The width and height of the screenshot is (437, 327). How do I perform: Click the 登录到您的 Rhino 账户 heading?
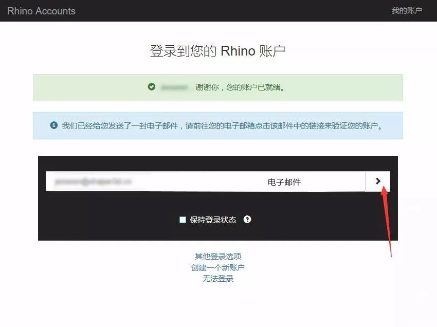tap(217, 51)
